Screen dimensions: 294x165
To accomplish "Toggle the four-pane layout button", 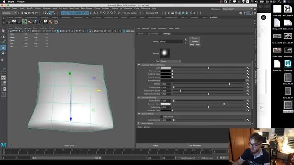I will pyautogui.click(x=3, y=83).
